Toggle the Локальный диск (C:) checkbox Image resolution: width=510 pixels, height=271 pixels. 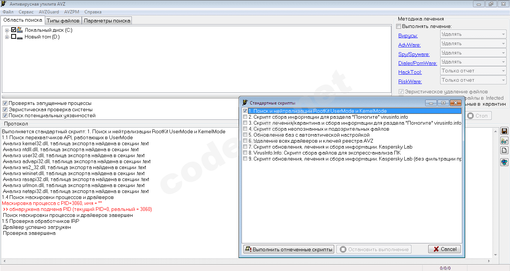coord(14,30)
